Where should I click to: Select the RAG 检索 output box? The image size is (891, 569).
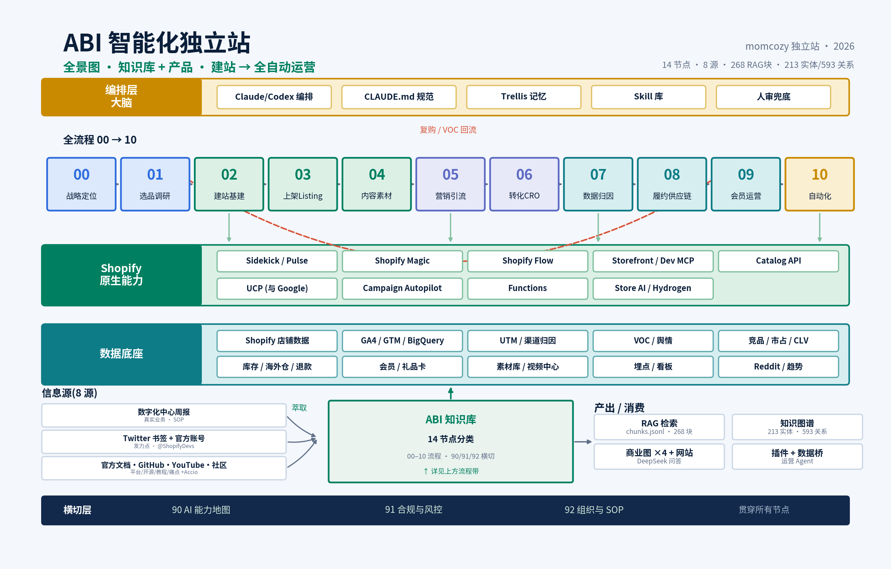click(659, 427)
